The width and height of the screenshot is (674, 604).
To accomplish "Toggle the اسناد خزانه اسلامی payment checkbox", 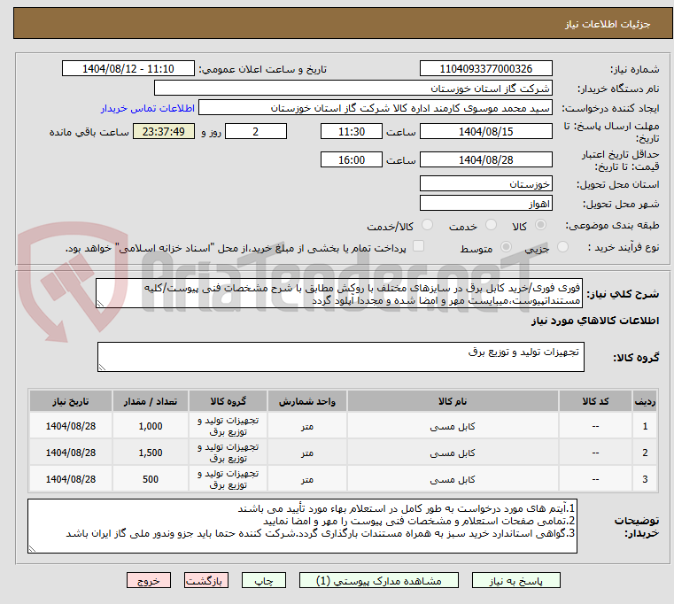I will click(418, 246).
